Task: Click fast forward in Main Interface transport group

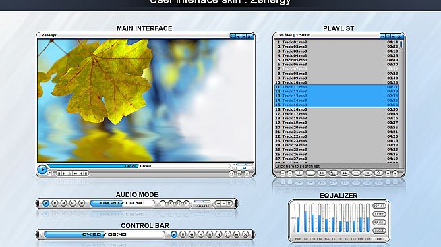Action: [81, 173]
